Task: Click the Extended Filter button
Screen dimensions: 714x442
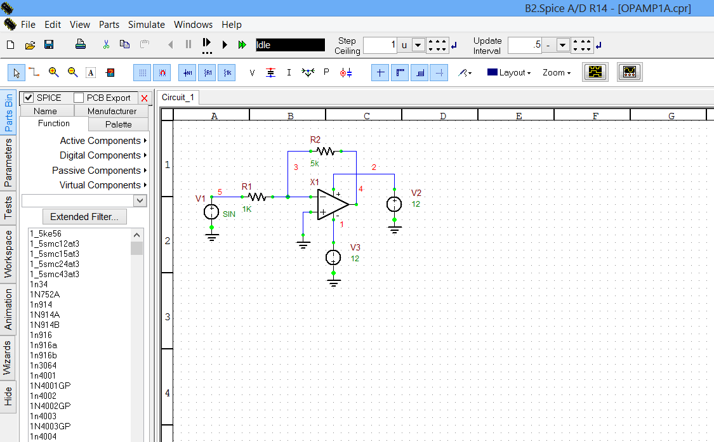Action: click(x=84, y=217)
